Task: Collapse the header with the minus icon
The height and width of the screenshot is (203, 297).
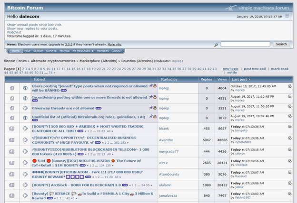Action: coord(287,16)
